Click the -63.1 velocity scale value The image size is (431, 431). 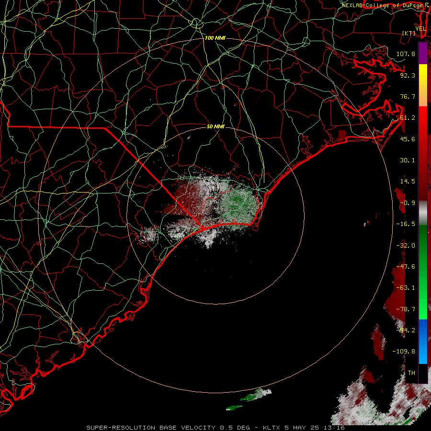click(406, 288)
